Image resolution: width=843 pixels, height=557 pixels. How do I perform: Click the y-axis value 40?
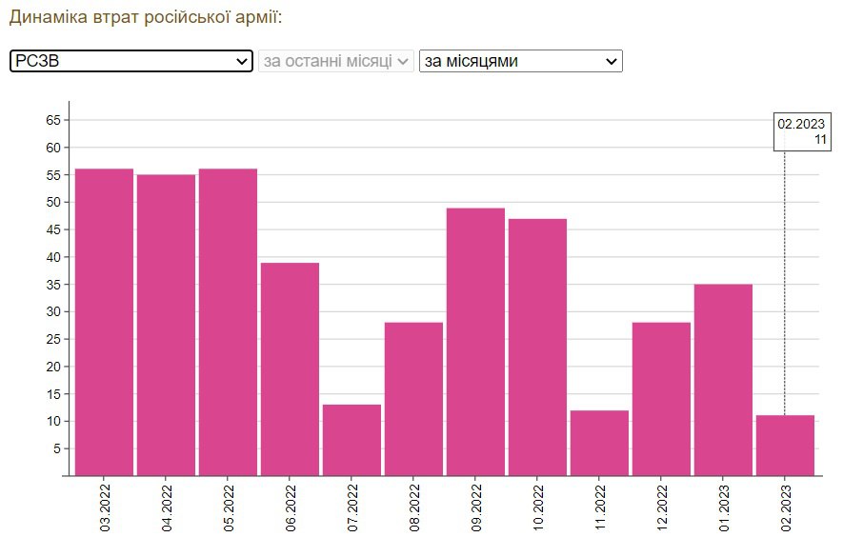coord(53,257)
